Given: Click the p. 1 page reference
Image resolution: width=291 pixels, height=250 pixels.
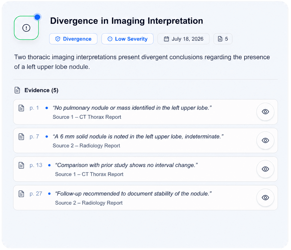Looking at the screenshot, I should [34, 108].
